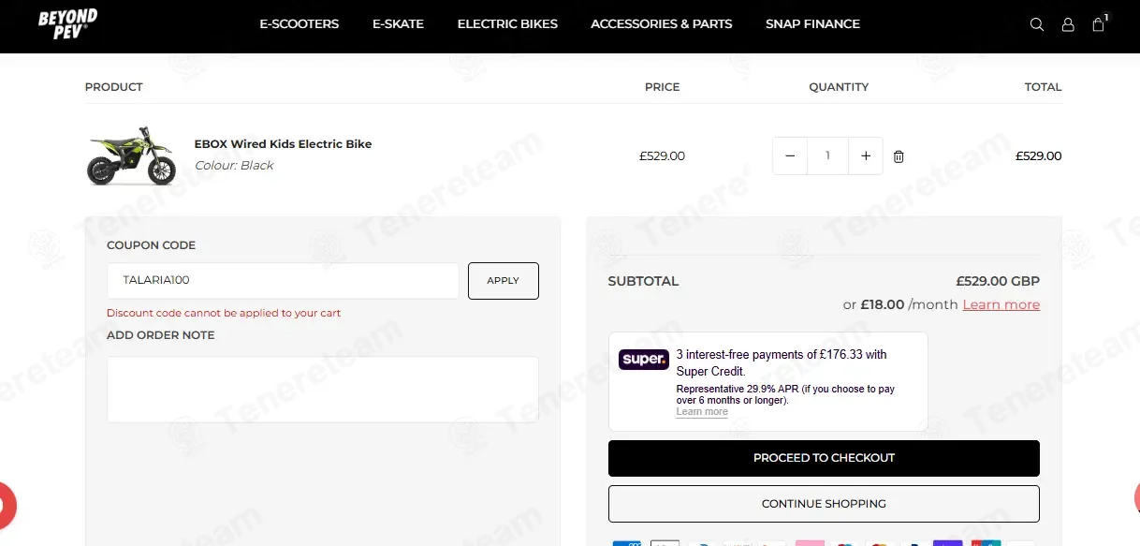Viewport: 1140px width, 546px height.
Task: Click the Super logo badge
Action: pos(644,360)
